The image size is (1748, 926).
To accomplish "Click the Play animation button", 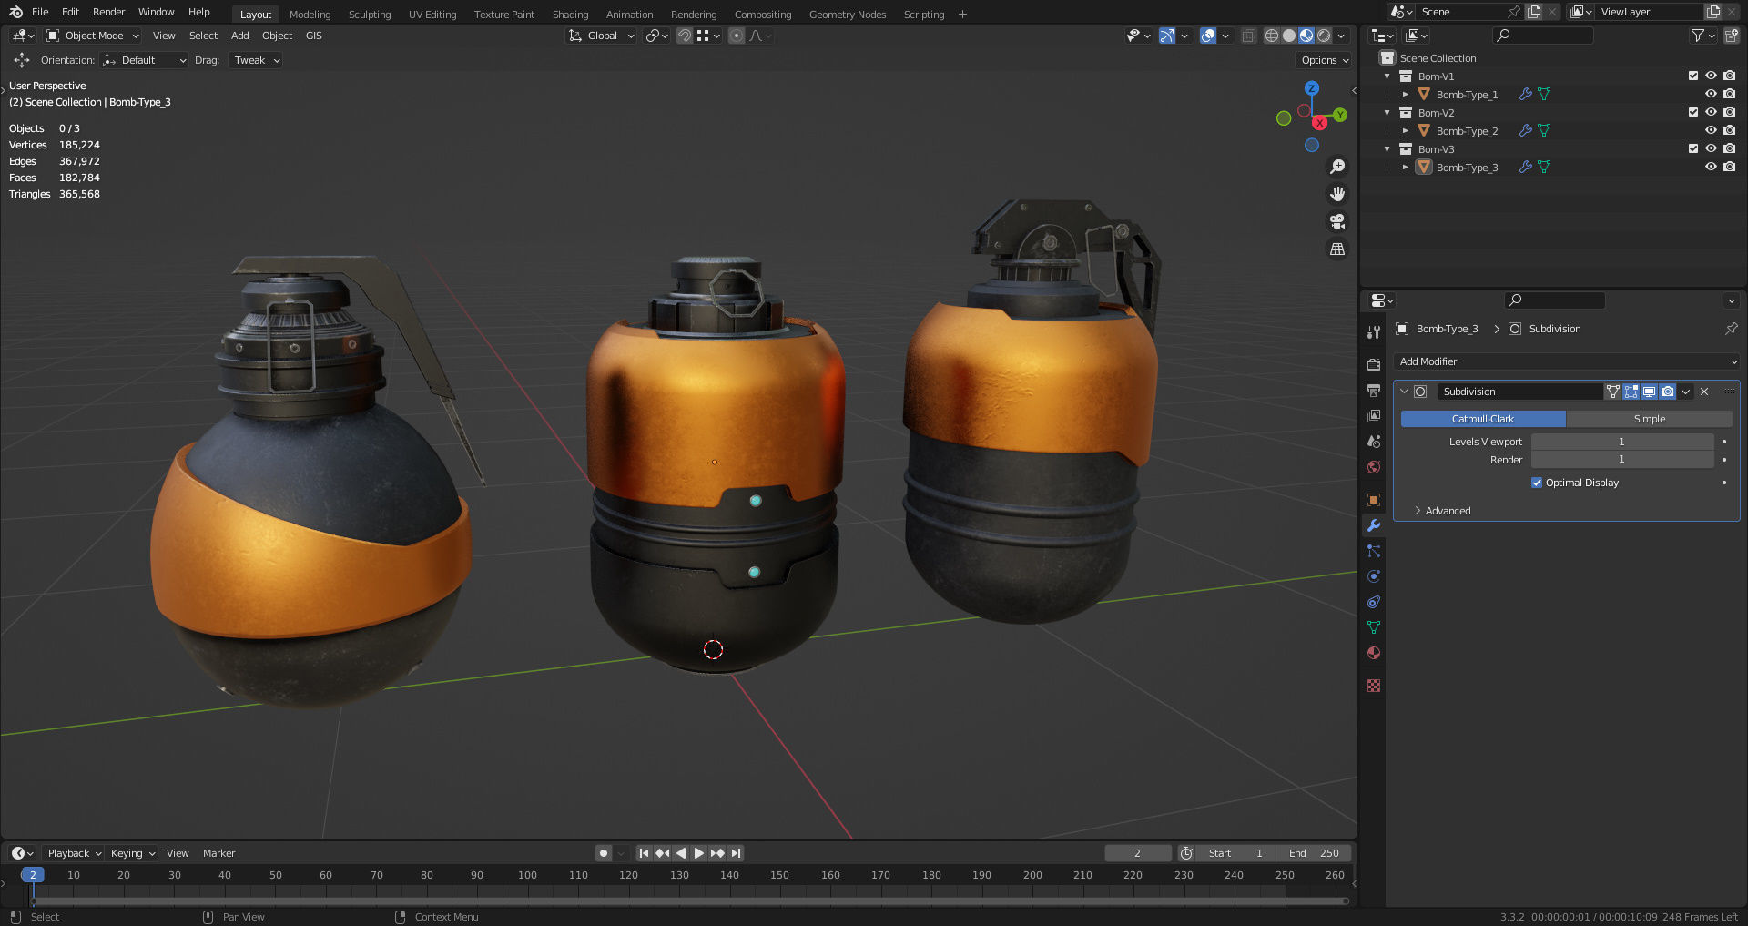I will (x=699, y=853).
